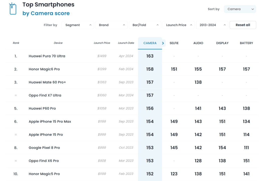
Task: Click the blue arrow next to CAMERA
Action: (x=163, y=43)
